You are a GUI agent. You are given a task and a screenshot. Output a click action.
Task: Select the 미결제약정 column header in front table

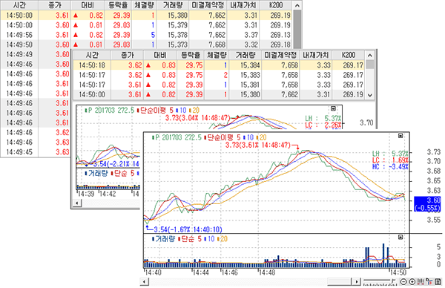tap(280, 55)
